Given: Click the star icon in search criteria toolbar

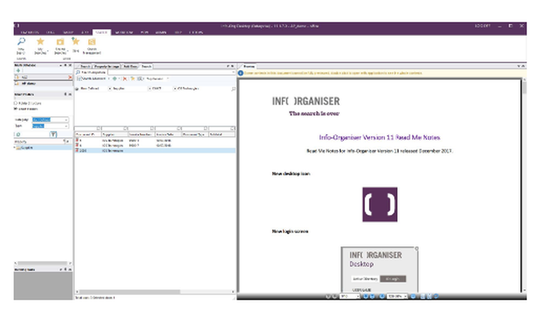Looking at the screenshot, I should tap(132, 79).
